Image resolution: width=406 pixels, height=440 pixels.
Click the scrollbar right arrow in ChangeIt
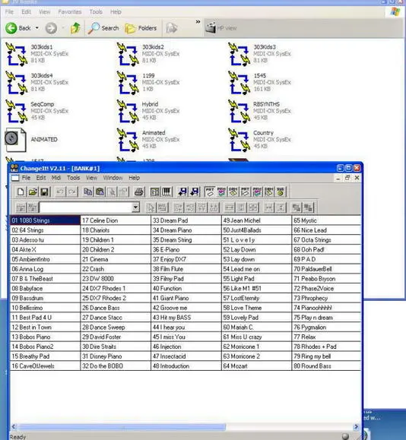click(x=357, y=427)
